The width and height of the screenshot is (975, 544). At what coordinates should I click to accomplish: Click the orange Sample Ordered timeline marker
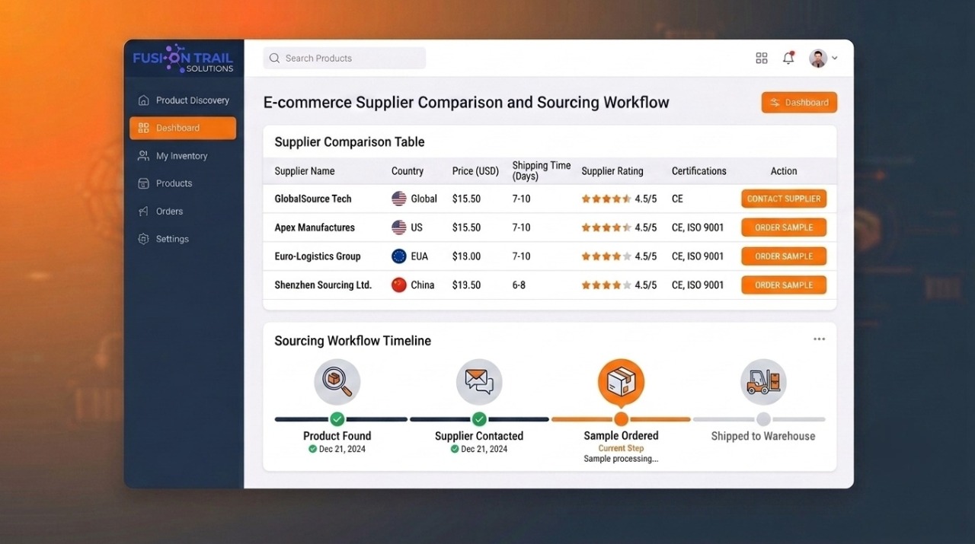pyautogui.click(x=621, y=419)
